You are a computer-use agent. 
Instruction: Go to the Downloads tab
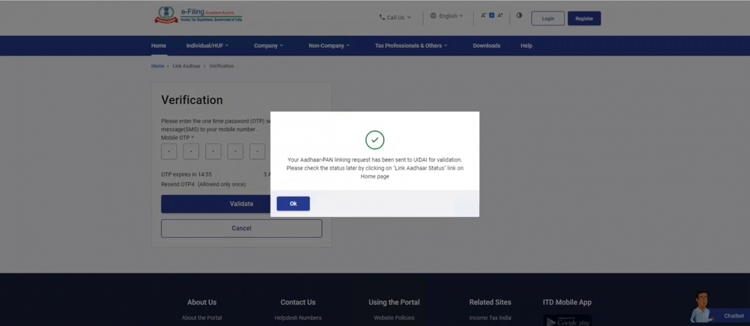(486, 46)
